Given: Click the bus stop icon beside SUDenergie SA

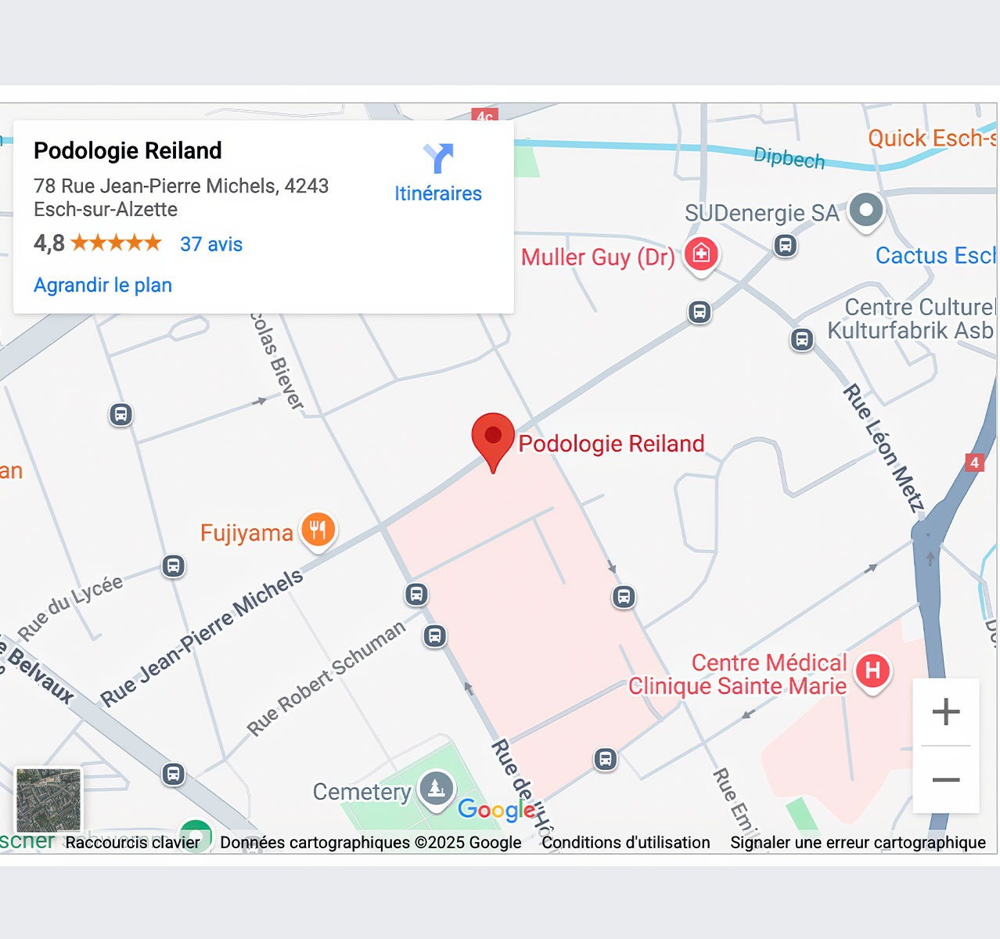Looking at the screenshot, I should 786,246.
